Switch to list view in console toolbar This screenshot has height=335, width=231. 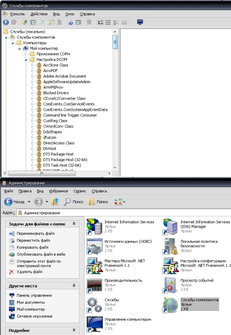coord(116,22)
